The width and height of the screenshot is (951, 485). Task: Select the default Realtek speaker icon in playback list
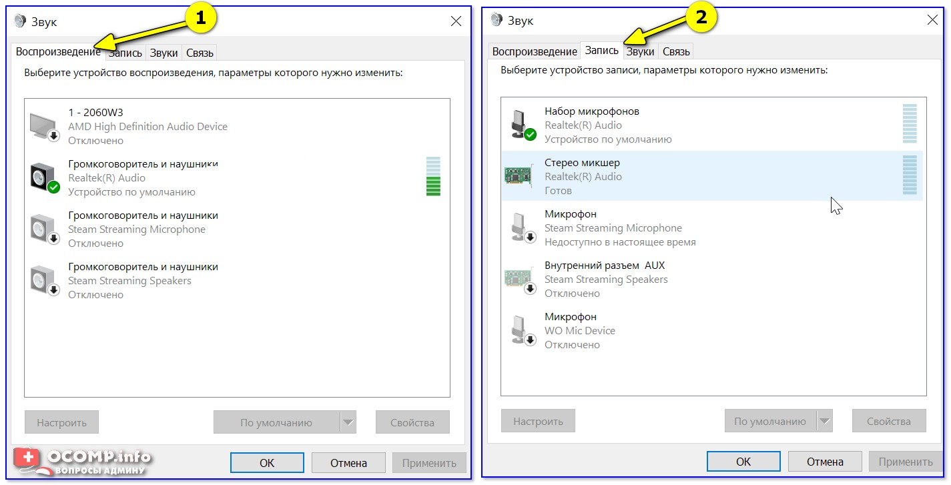[x=45, y=178]
